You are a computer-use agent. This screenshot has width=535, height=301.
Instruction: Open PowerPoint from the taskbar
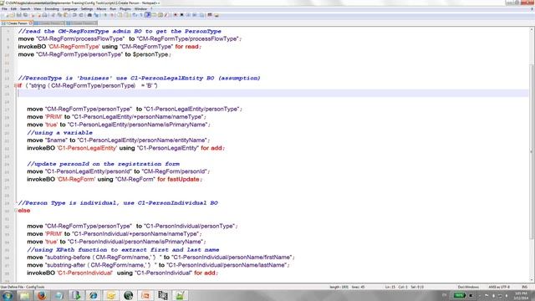click(x=145, y=295)
